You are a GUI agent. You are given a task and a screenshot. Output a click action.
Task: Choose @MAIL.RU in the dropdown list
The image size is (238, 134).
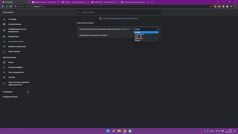(x=146, y=38)
